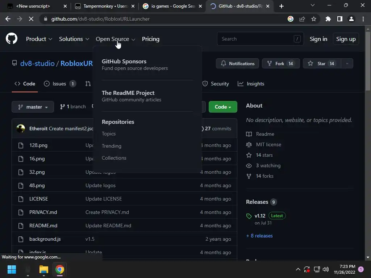The height and width of the screenshot is (278, 371).
Task: Open Chrome three-dot menu
Action: pyautogui.click(x=363, y=19)
